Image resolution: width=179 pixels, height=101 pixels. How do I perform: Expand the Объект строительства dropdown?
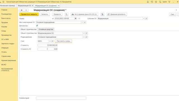(84, 33)
